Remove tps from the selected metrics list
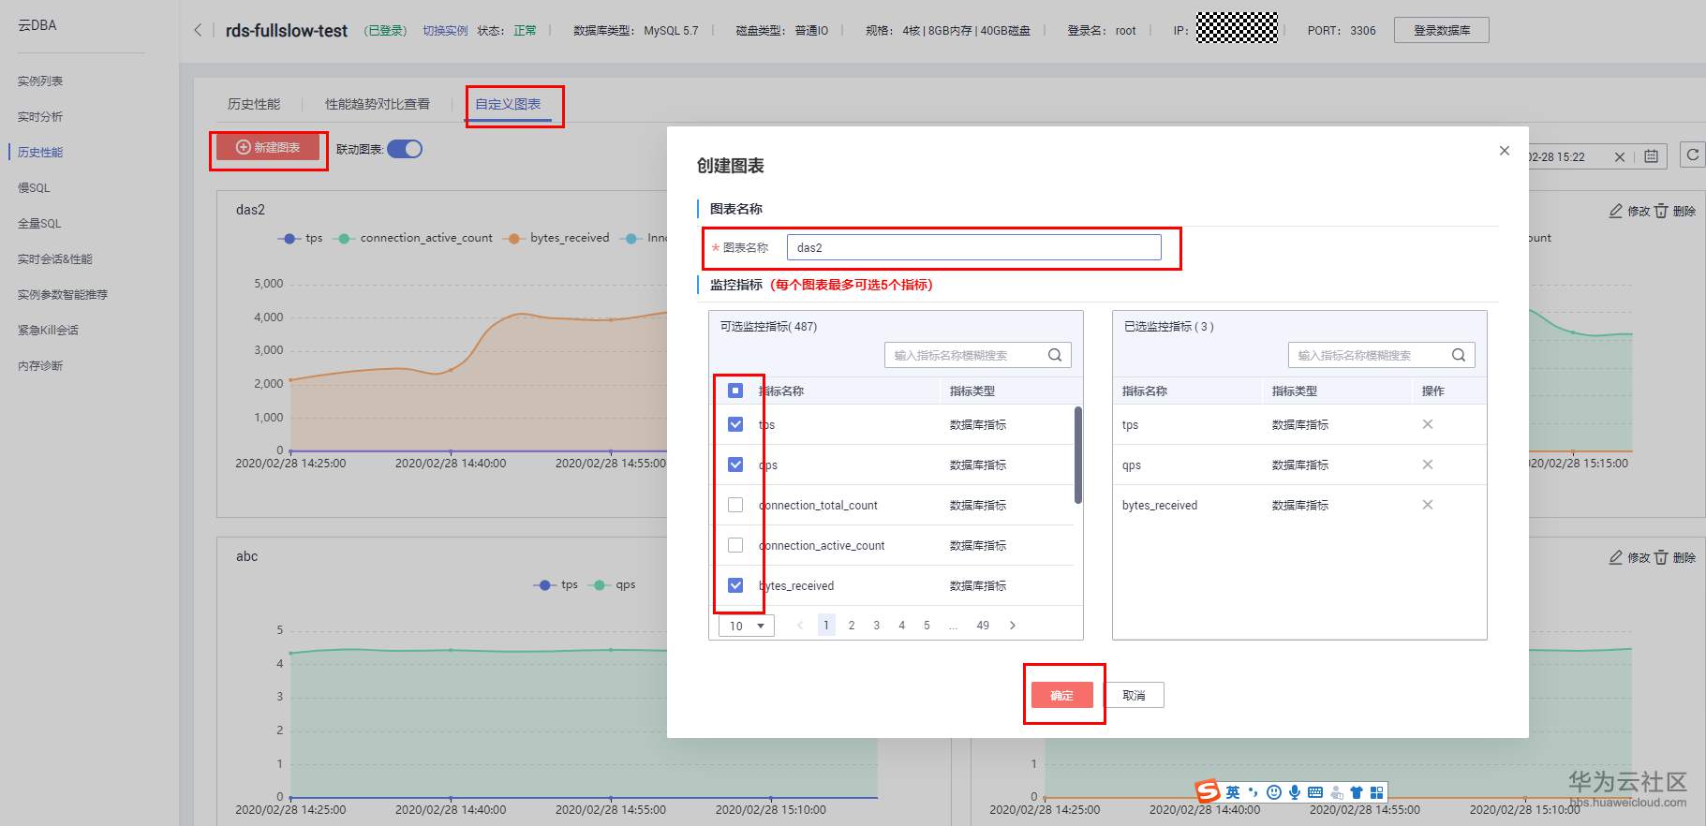1706x826 pixels. 1428,424
